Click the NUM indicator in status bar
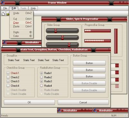The width and height of the screenshot is (129, 118). point(114,115)
